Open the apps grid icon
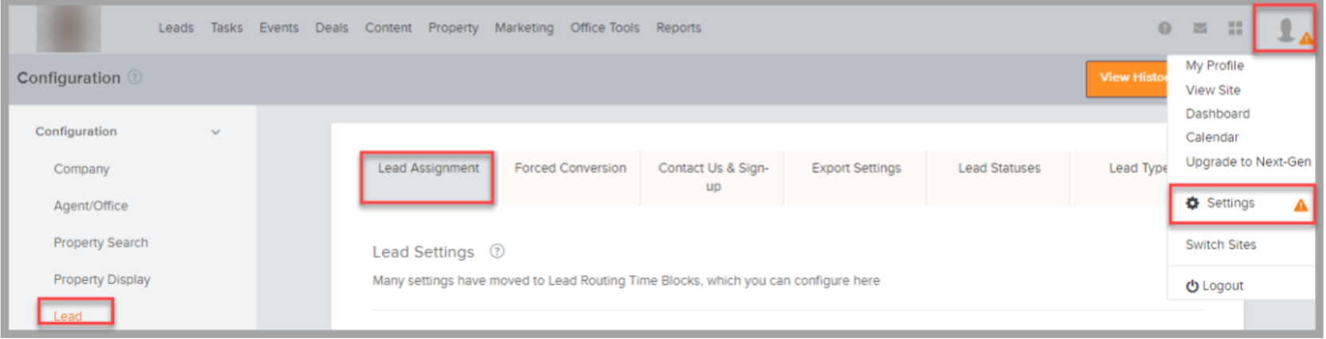1326x339 pixels. pyautogui.click(x=1235, y=29)
